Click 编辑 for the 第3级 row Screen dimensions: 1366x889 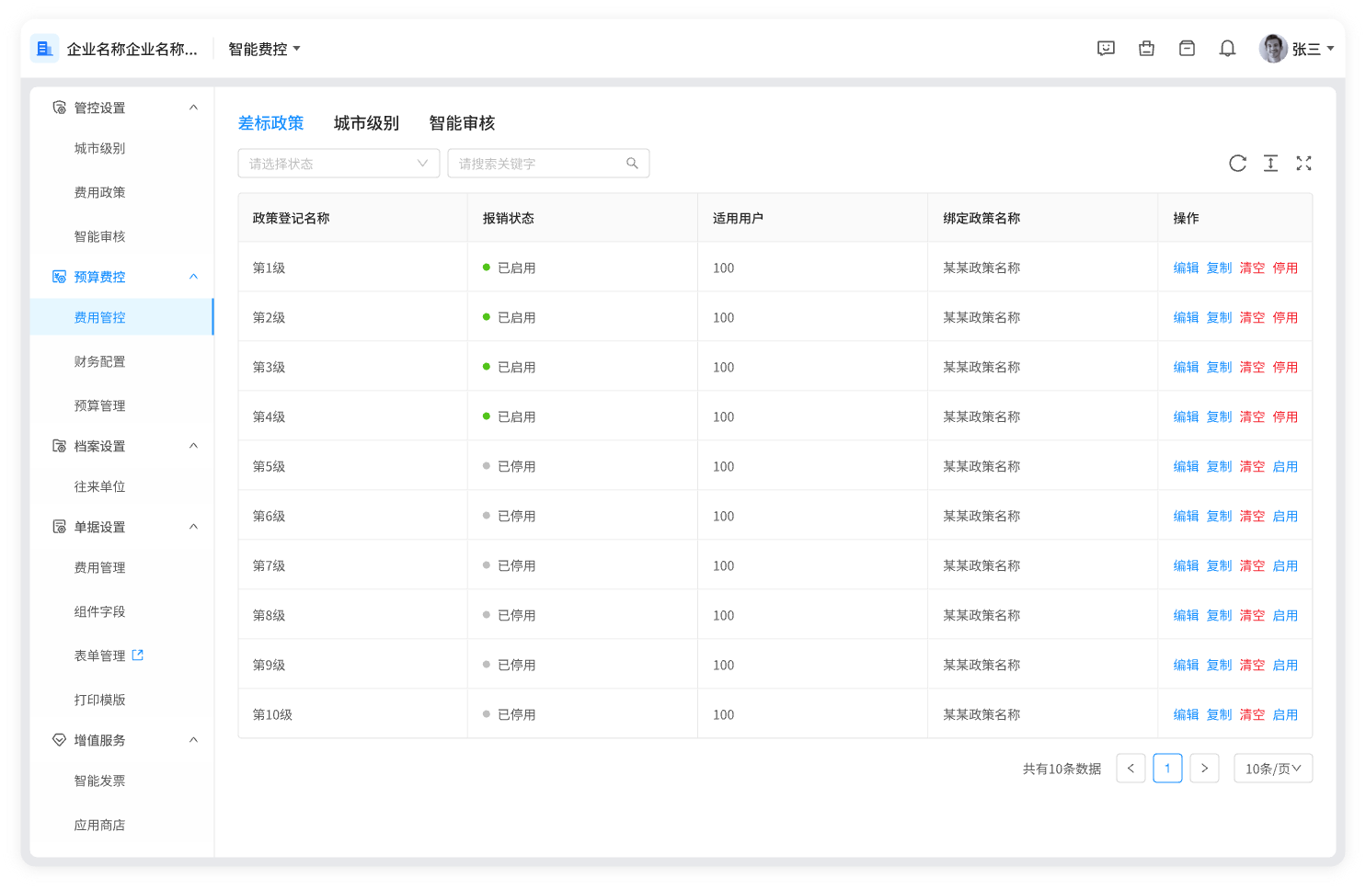(1186, 368)
